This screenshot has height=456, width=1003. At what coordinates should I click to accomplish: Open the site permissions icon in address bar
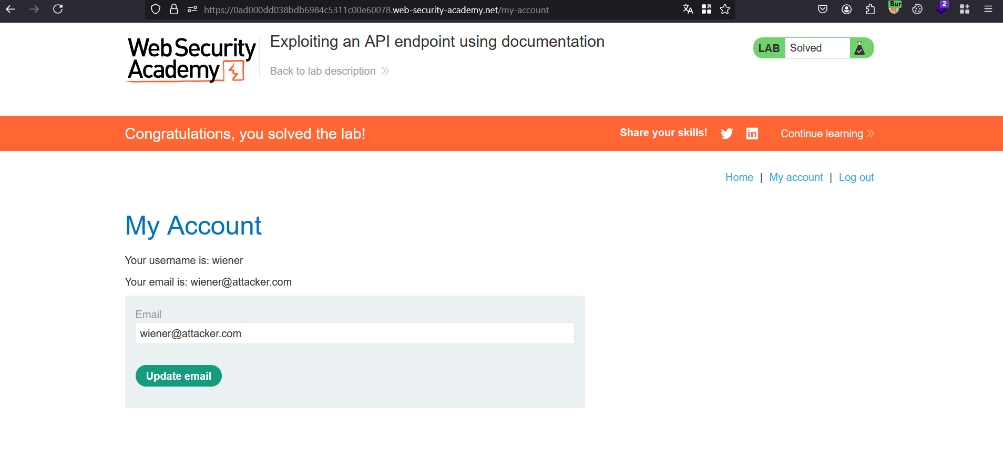192,9
